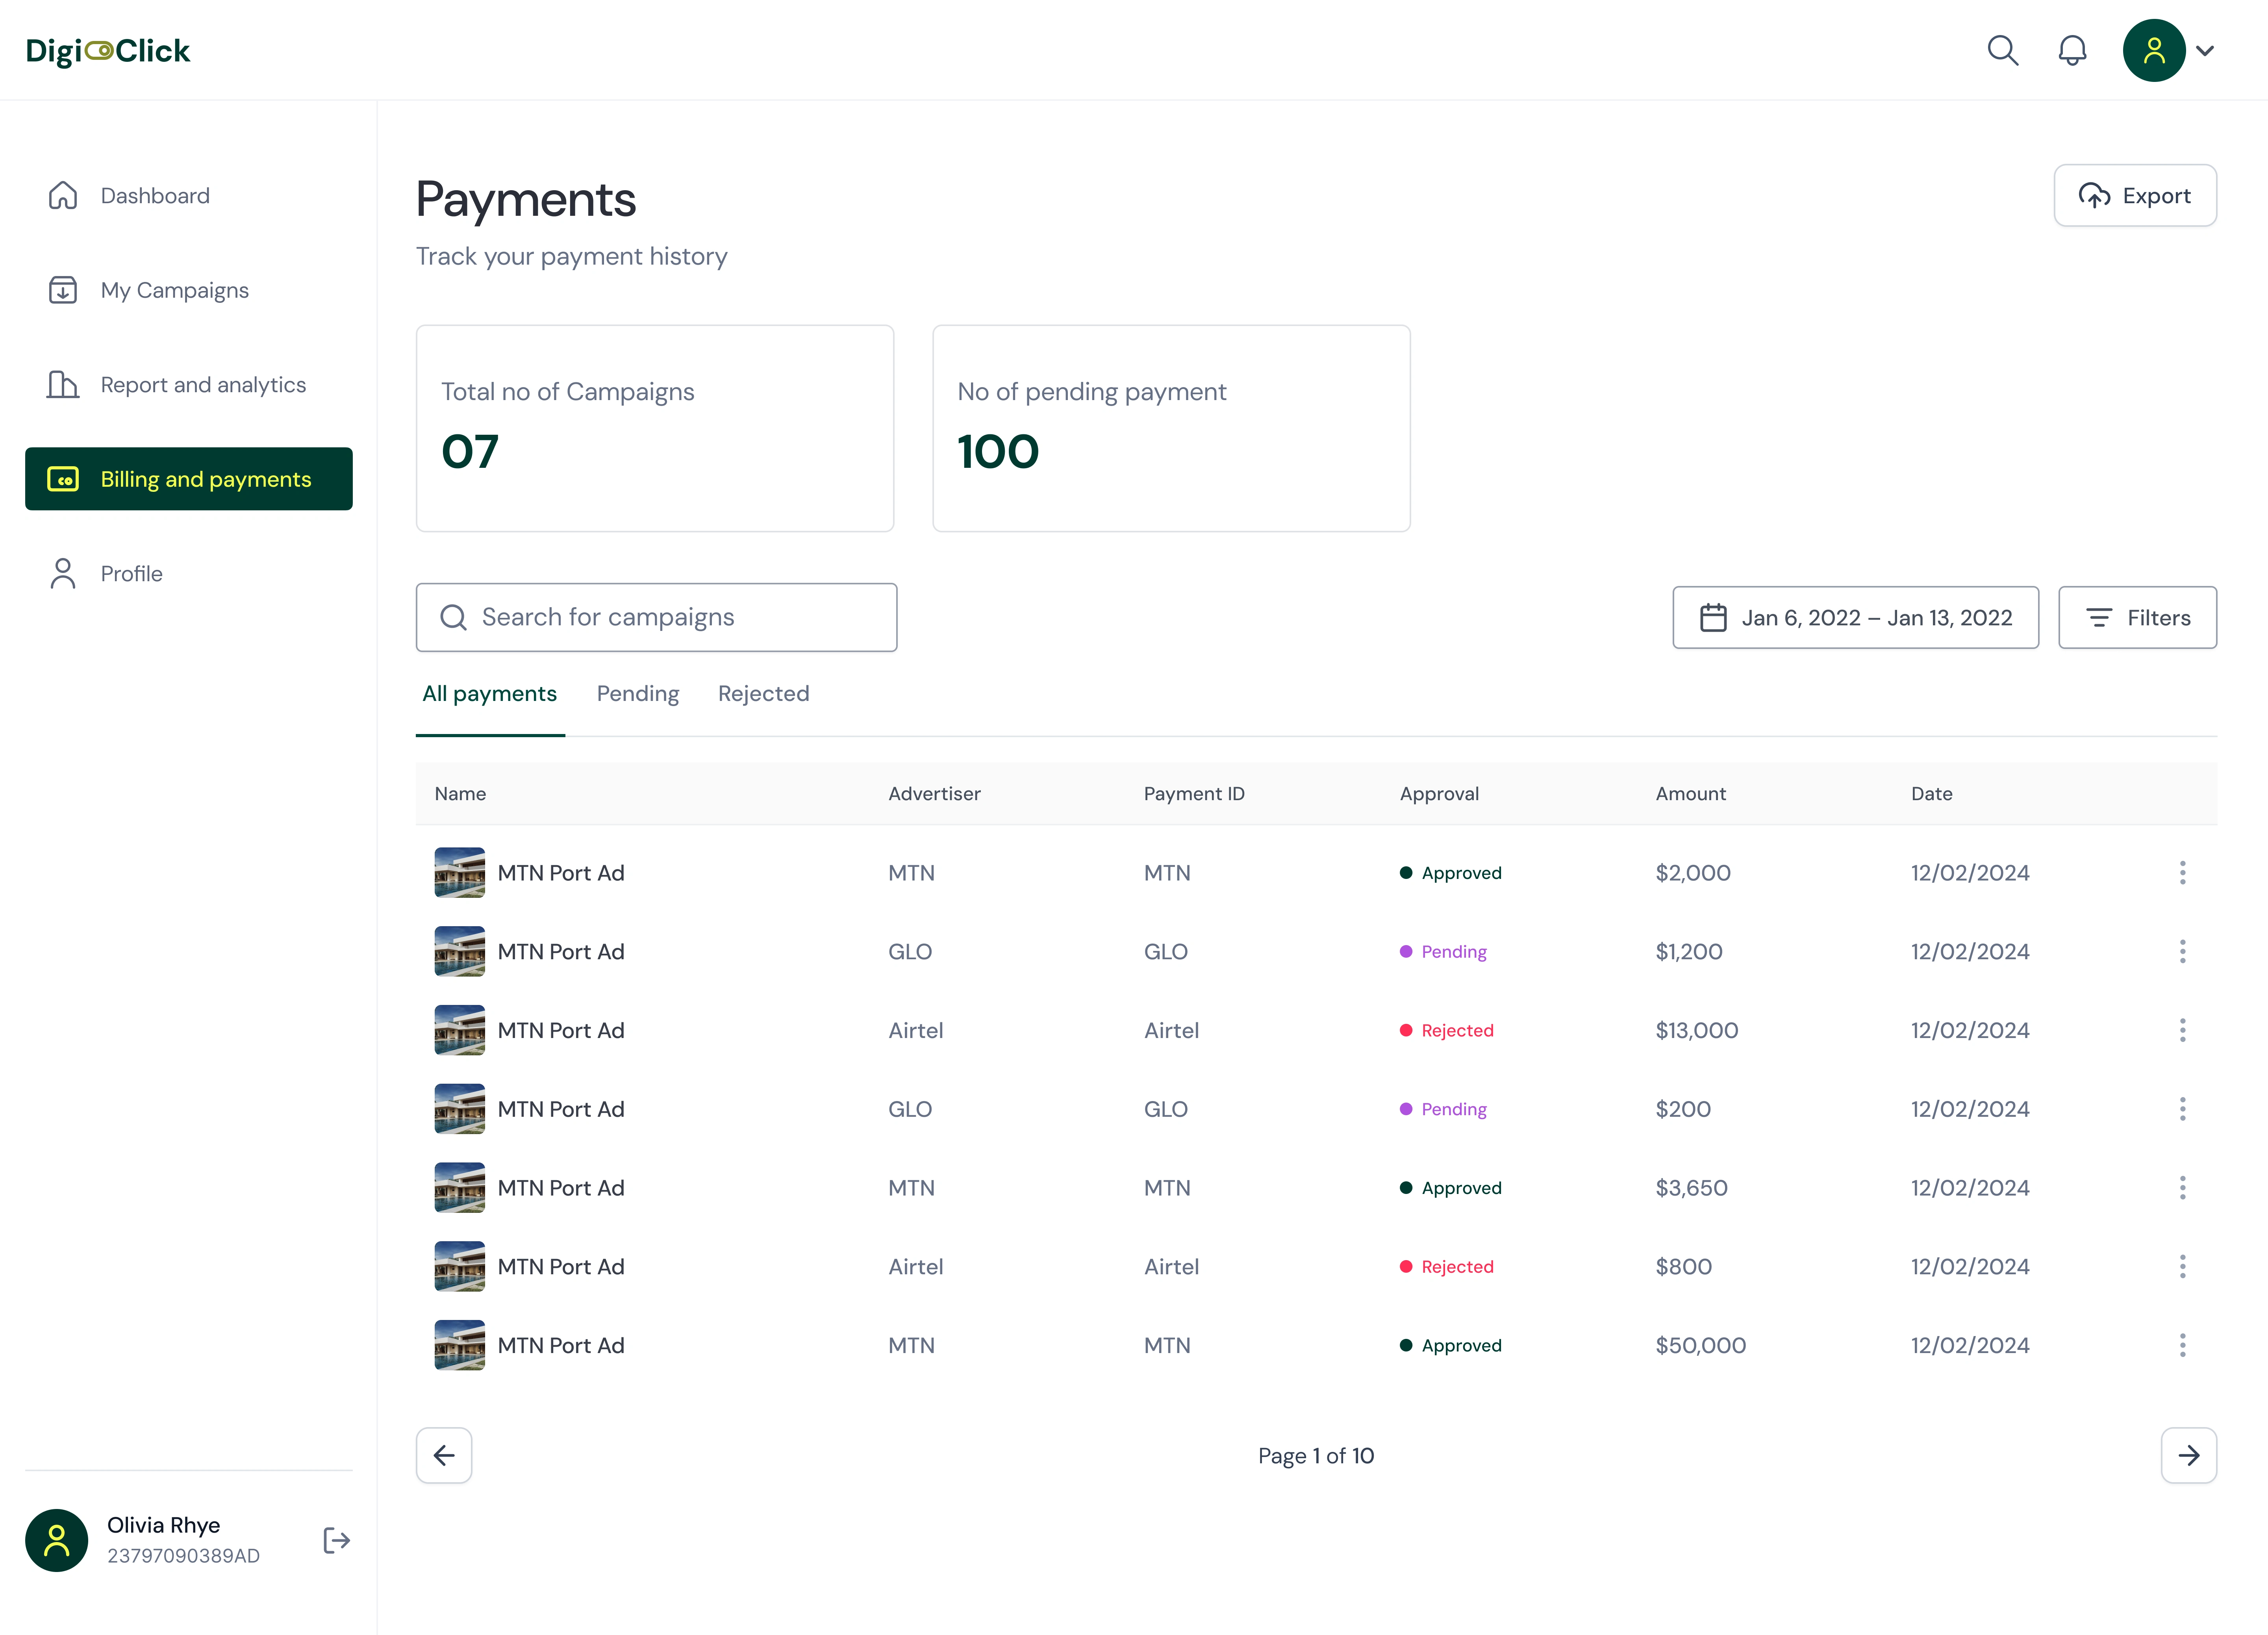The height and width of the screenshot is (1635, 2268).
Task: Click thumbnail of the $50,000 payment row
Action: tap(460, 1345)
